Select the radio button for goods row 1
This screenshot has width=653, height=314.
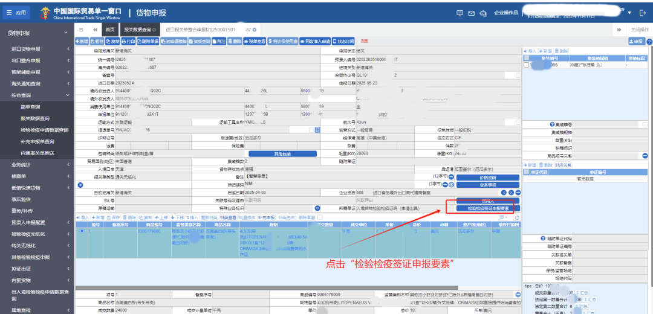(82, 231)
